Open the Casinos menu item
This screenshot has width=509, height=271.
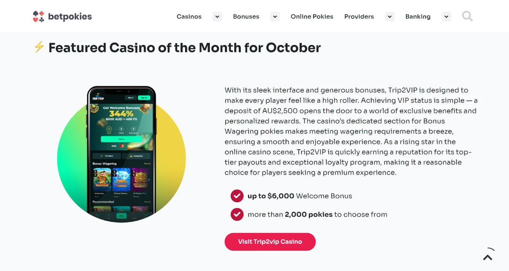(x=189, y=17)
